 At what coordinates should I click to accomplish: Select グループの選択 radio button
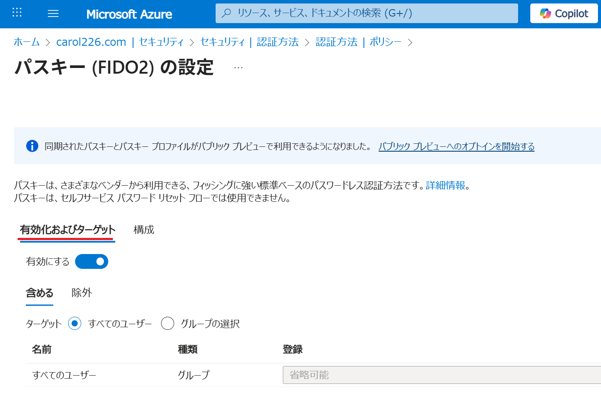[168, 323]
